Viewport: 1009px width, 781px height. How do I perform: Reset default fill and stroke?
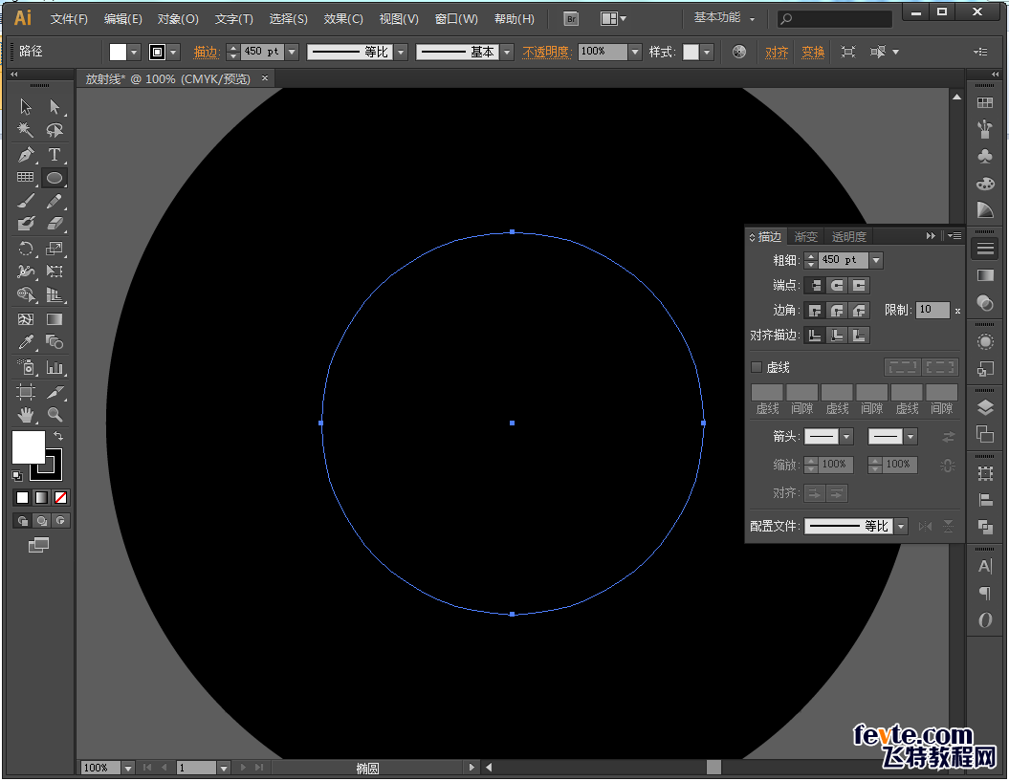[x=17, y=476]
